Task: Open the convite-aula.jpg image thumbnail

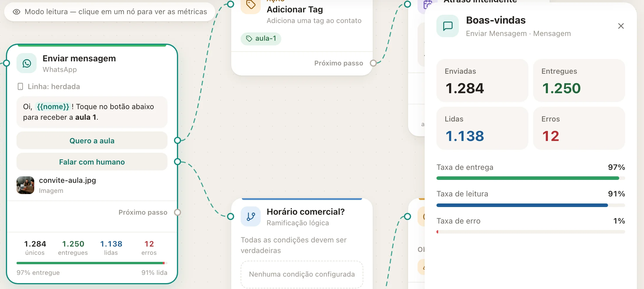Action: [x=25, y=185]
